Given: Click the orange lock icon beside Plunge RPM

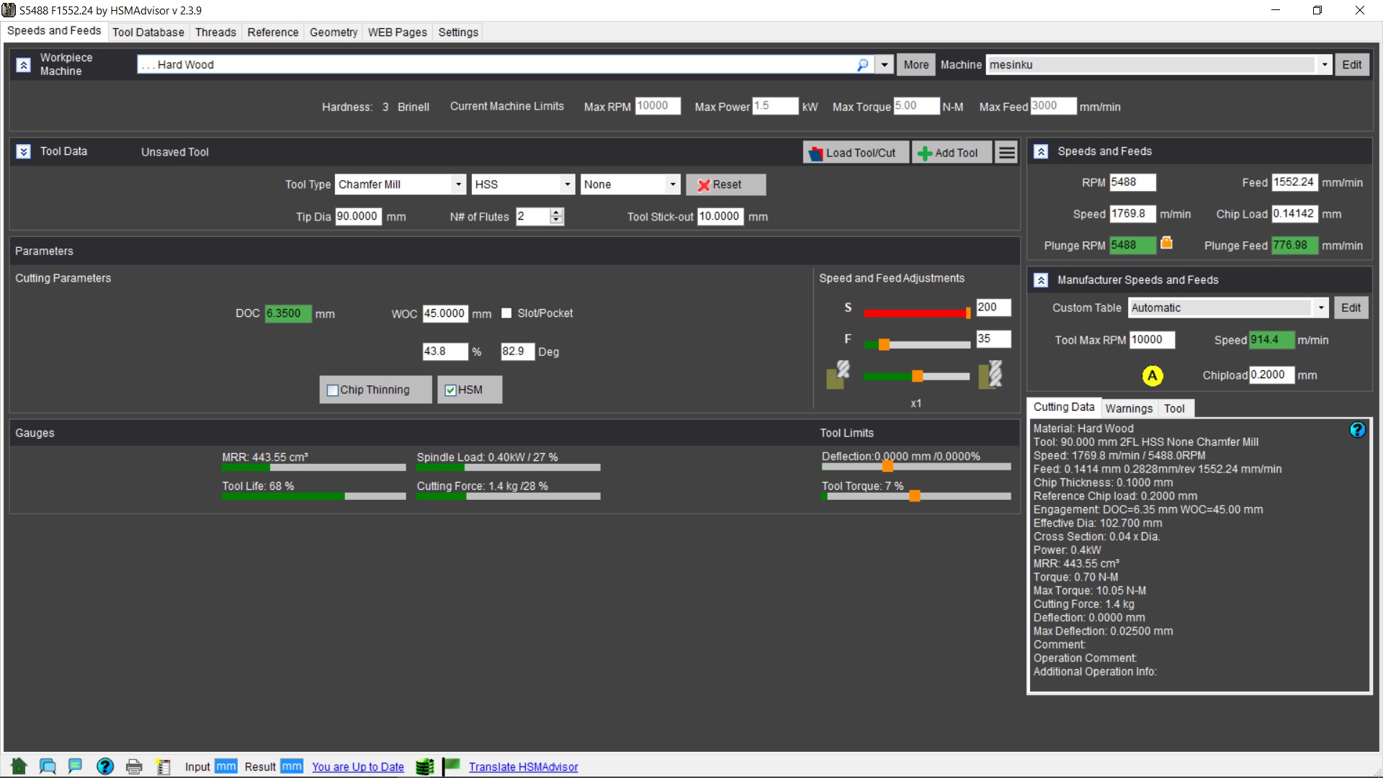Looking at the screenshot, I should [x=1166, y=243].
